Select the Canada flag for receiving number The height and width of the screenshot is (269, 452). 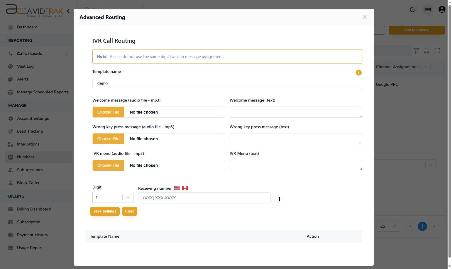click(x=185, y=188)
